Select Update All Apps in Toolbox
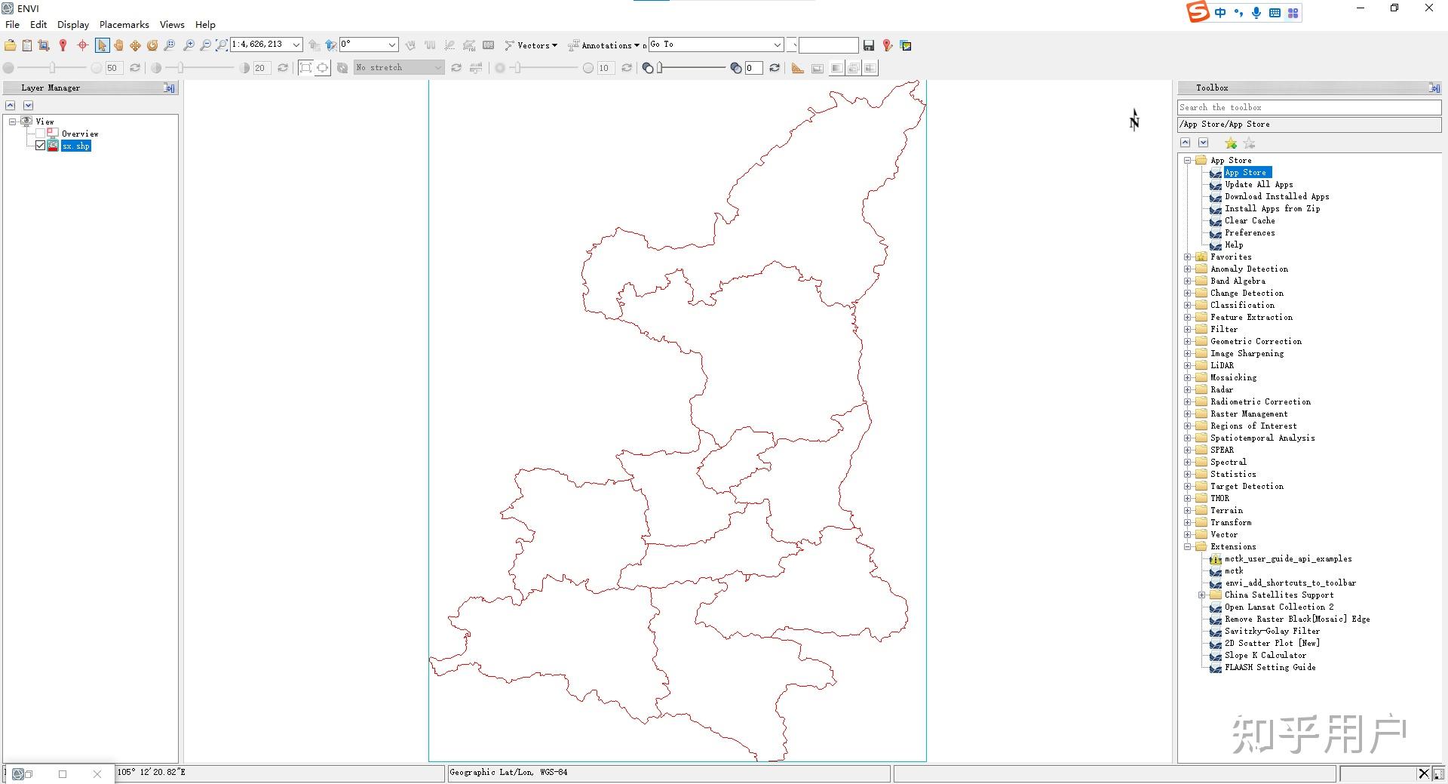Image resolution: width=1448 pixels, height=784 pixels. (1259, 185)
